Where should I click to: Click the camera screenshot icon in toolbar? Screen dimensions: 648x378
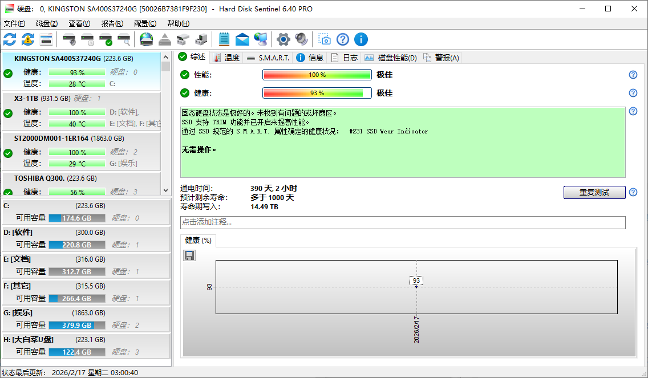(324, 39)
